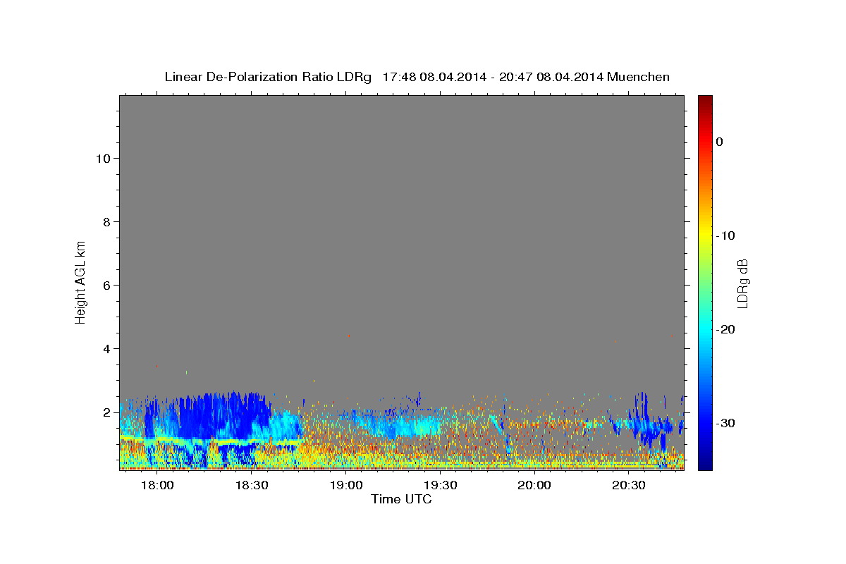The height and width of the screenshot is (564, 846).
Task: Click the colorbar value -30
Action: pyautogui.click(x=725, y=423)
